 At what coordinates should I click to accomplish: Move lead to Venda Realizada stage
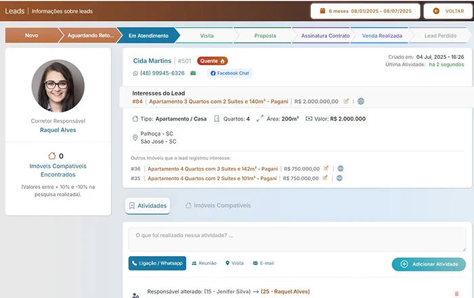click(382, 36)
